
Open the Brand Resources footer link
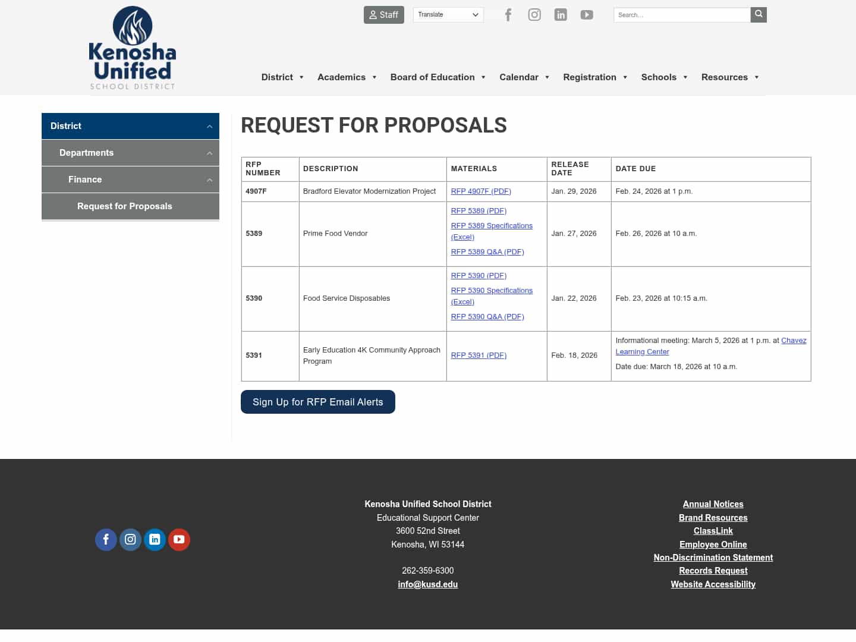[x=713, y=518]
